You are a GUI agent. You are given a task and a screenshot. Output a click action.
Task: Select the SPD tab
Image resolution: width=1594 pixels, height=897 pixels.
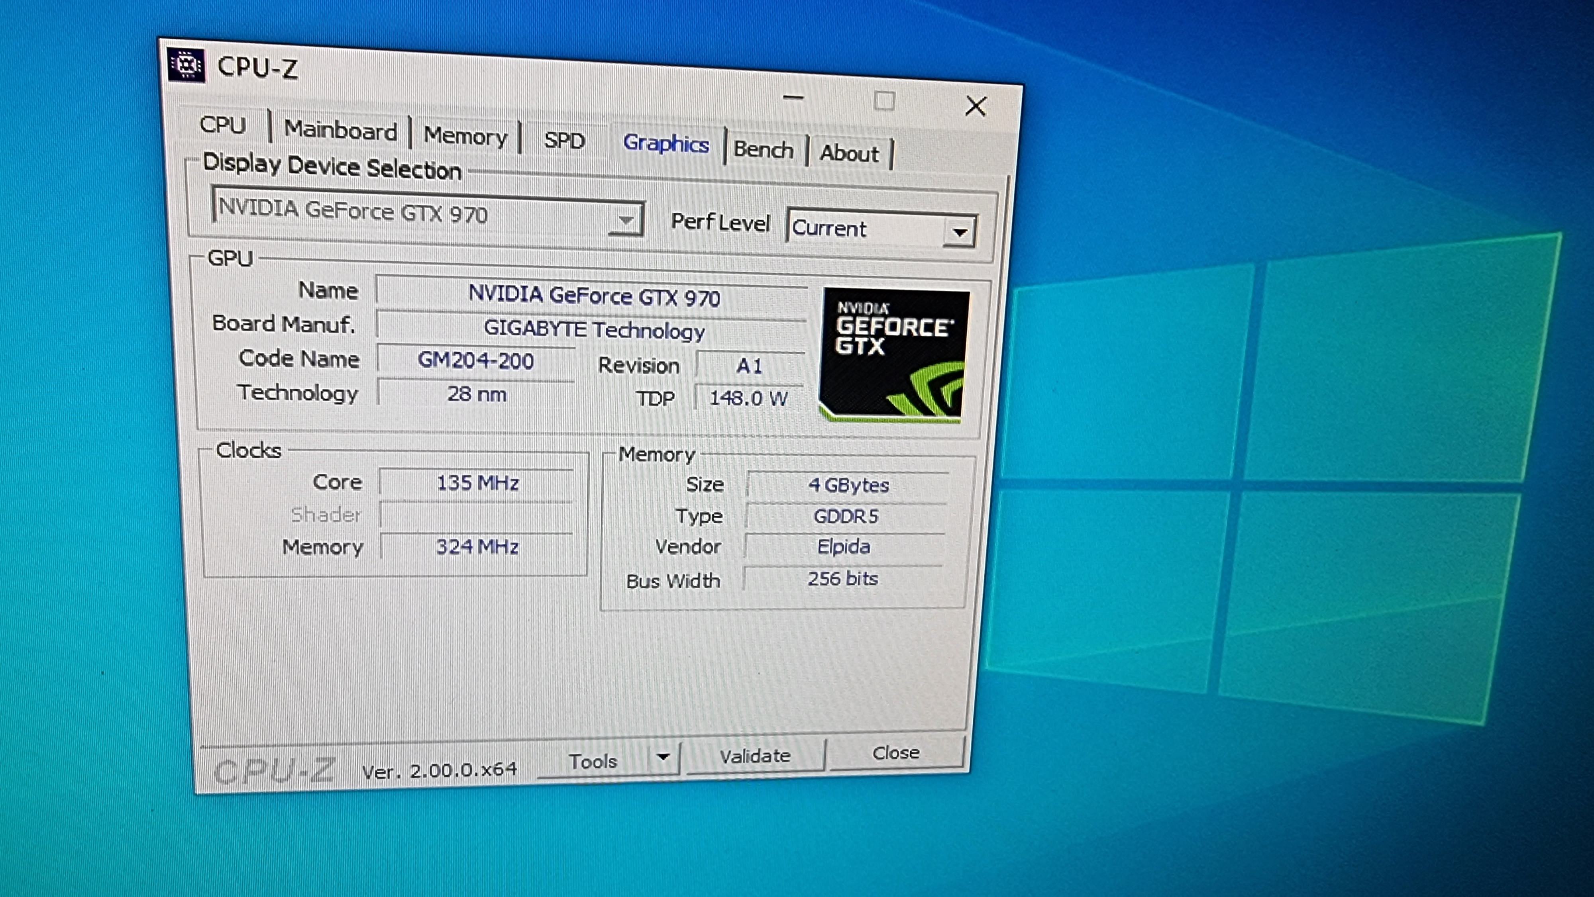click(564, 140)
